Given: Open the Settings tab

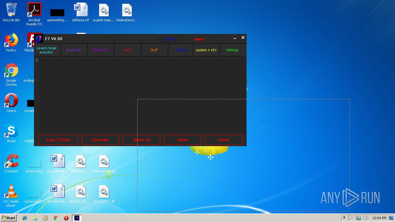Looking at the screenshot, I should [x=232, y=50].
